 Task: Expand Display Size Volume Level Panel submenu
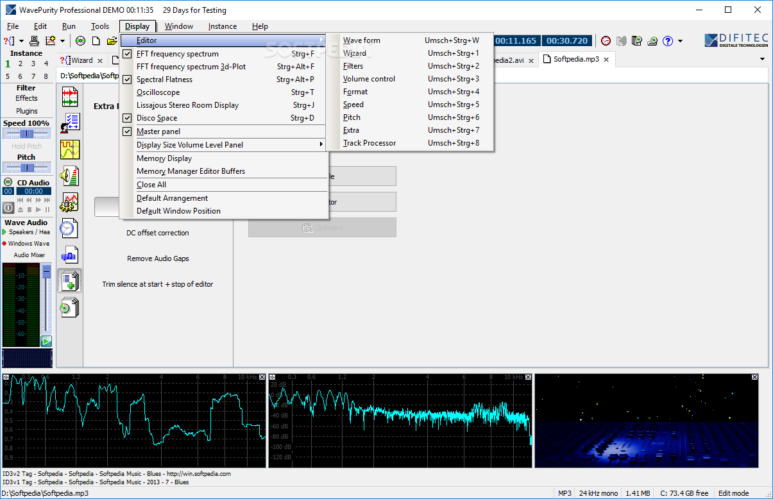[x=223, y=145]
